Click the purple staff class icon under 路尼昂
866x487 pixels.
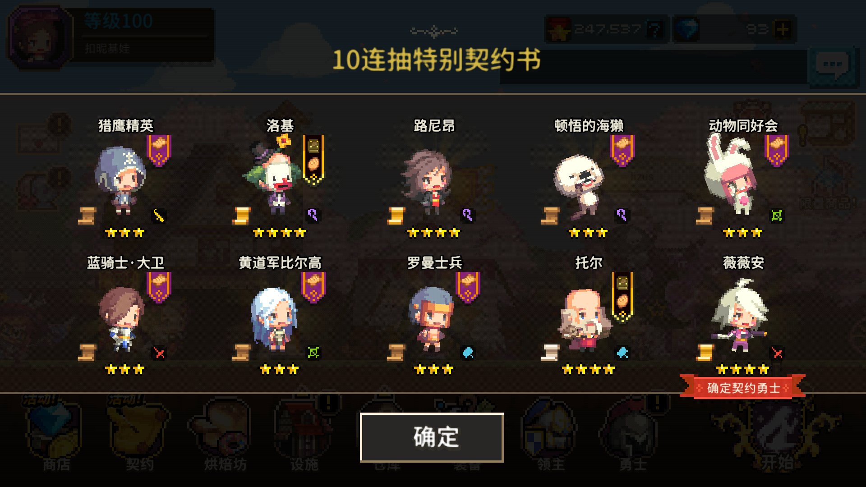coord(467,215)
